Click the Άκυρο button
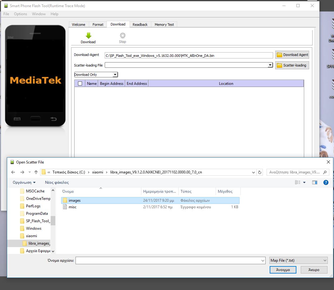 [314, 270]
